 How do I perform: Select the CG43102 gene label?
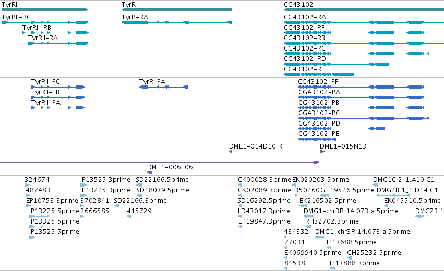(298, 5)
